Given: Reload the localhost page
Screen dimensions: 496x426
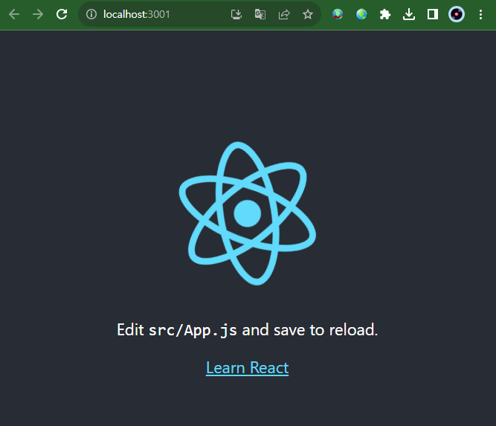Looking at the screenshot, I should pos(62,14).
